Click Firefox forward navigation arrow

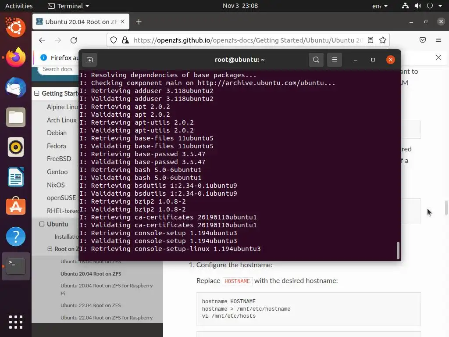[x=58, y=40]
